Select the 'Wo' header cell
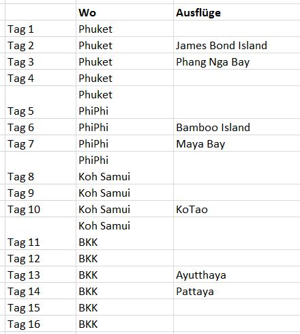Viewport: 300px width, 334px height. click(125, 12)
